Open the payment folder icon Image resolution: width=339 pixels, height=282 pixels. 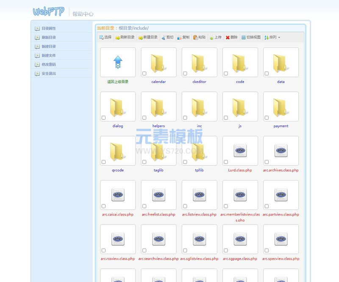pos(281,108)
